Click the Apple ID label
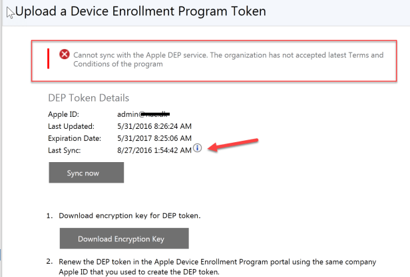This screenshot has width=410, height=277. pos(64,114)
